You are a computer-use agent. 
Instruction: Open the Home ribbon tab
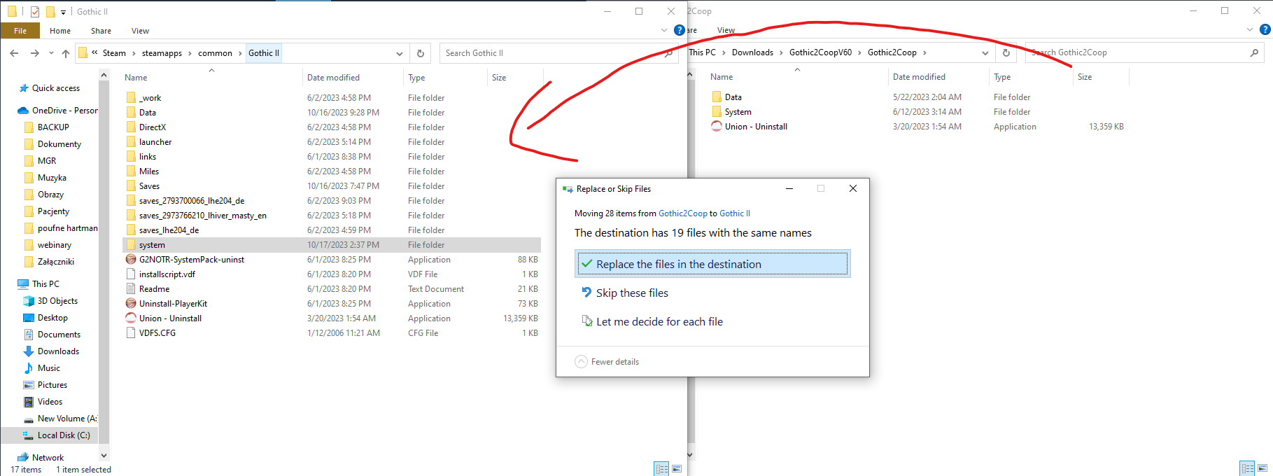(x=60, y=31)
